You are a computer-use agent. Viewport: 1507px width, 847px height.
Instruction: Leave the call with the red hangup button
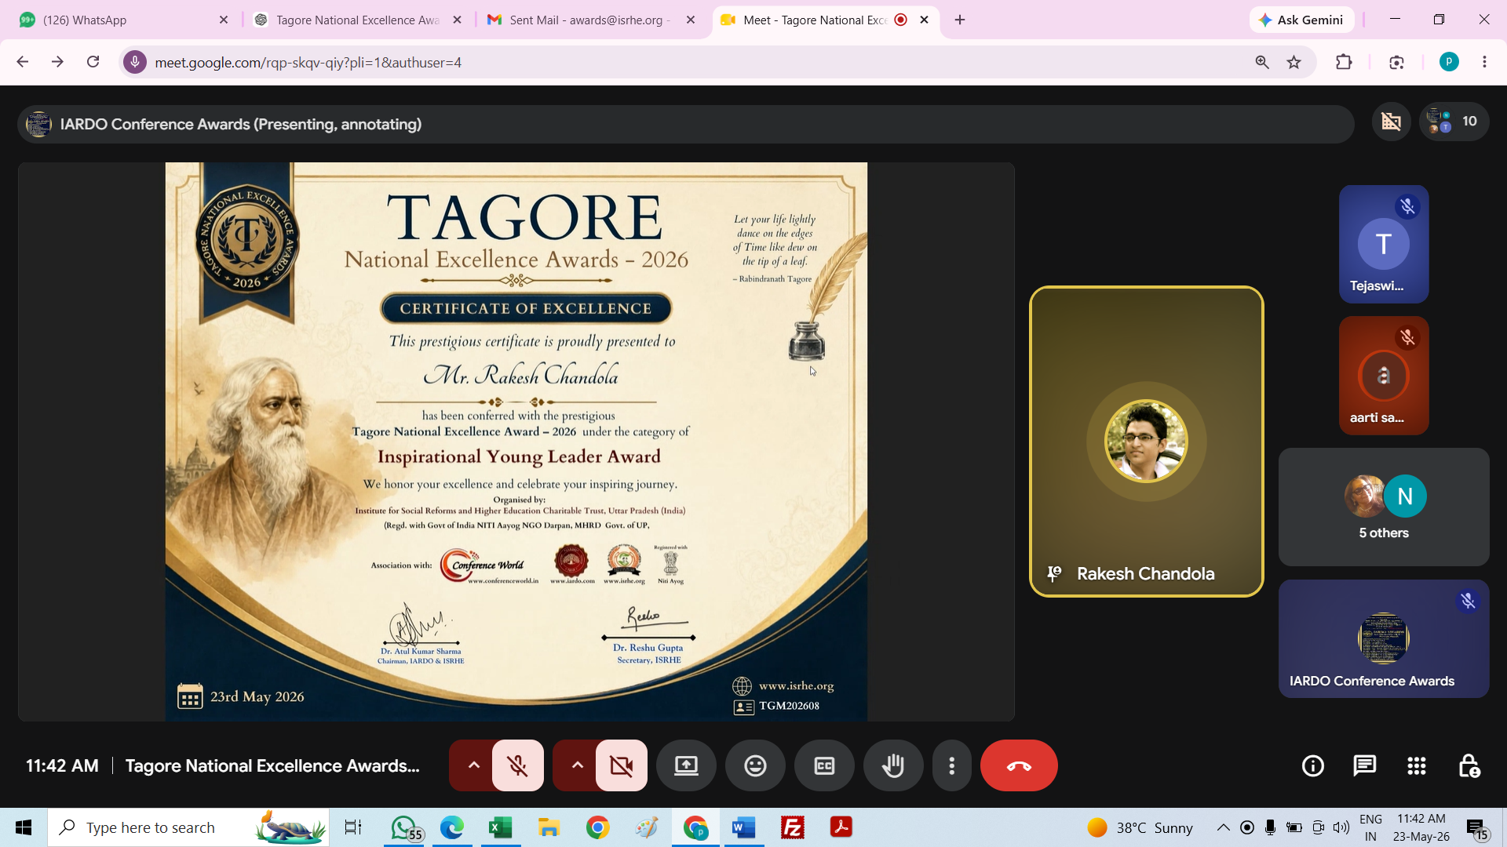(1019, 765)
